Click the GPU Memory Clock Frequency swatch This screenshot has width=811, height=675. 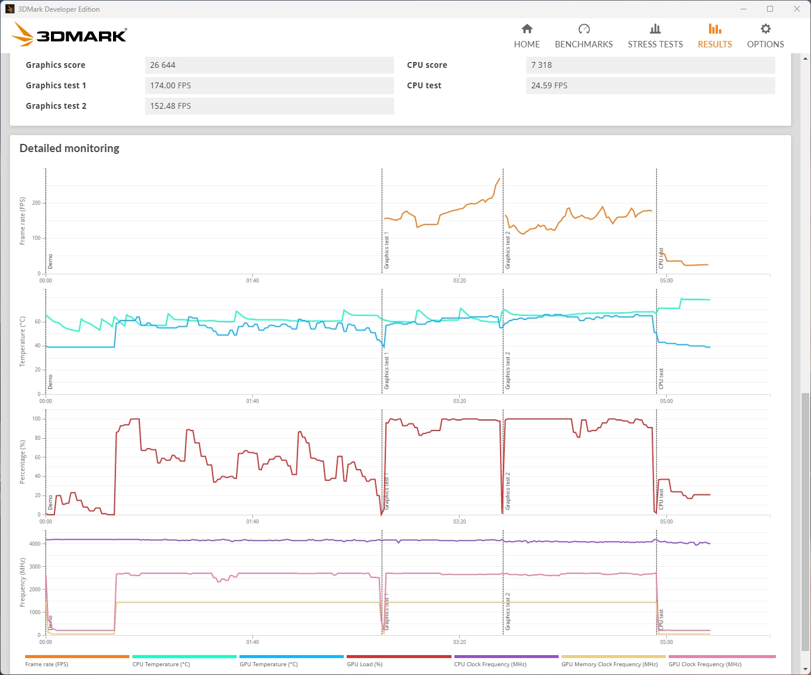click(613, 657)
